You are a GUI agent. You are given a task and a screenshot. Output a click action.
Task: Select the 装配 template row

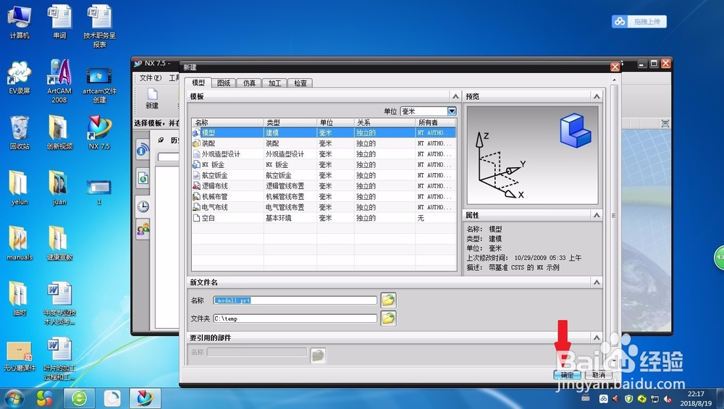point(324,143)
